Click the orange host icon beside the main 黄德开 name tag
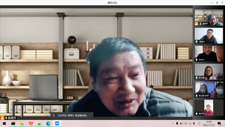This screenshot has height=127, width=225. tap(2, 118)
